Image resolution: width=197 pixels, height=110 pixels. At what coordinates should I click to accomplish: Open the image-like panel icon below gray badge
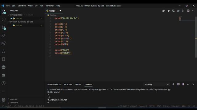click(x=3, y=75)
